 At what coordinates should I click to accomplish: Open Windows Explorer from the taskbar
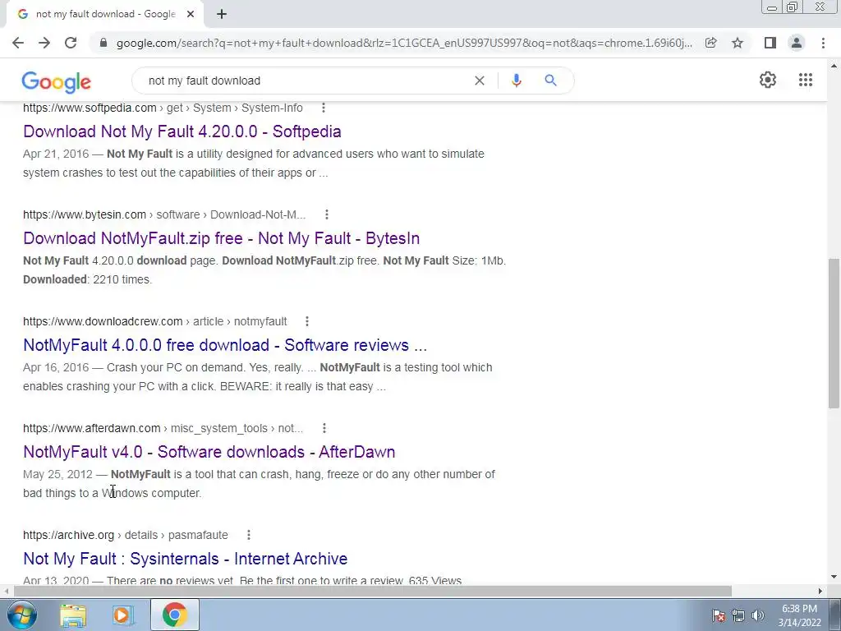click(73, 615)
